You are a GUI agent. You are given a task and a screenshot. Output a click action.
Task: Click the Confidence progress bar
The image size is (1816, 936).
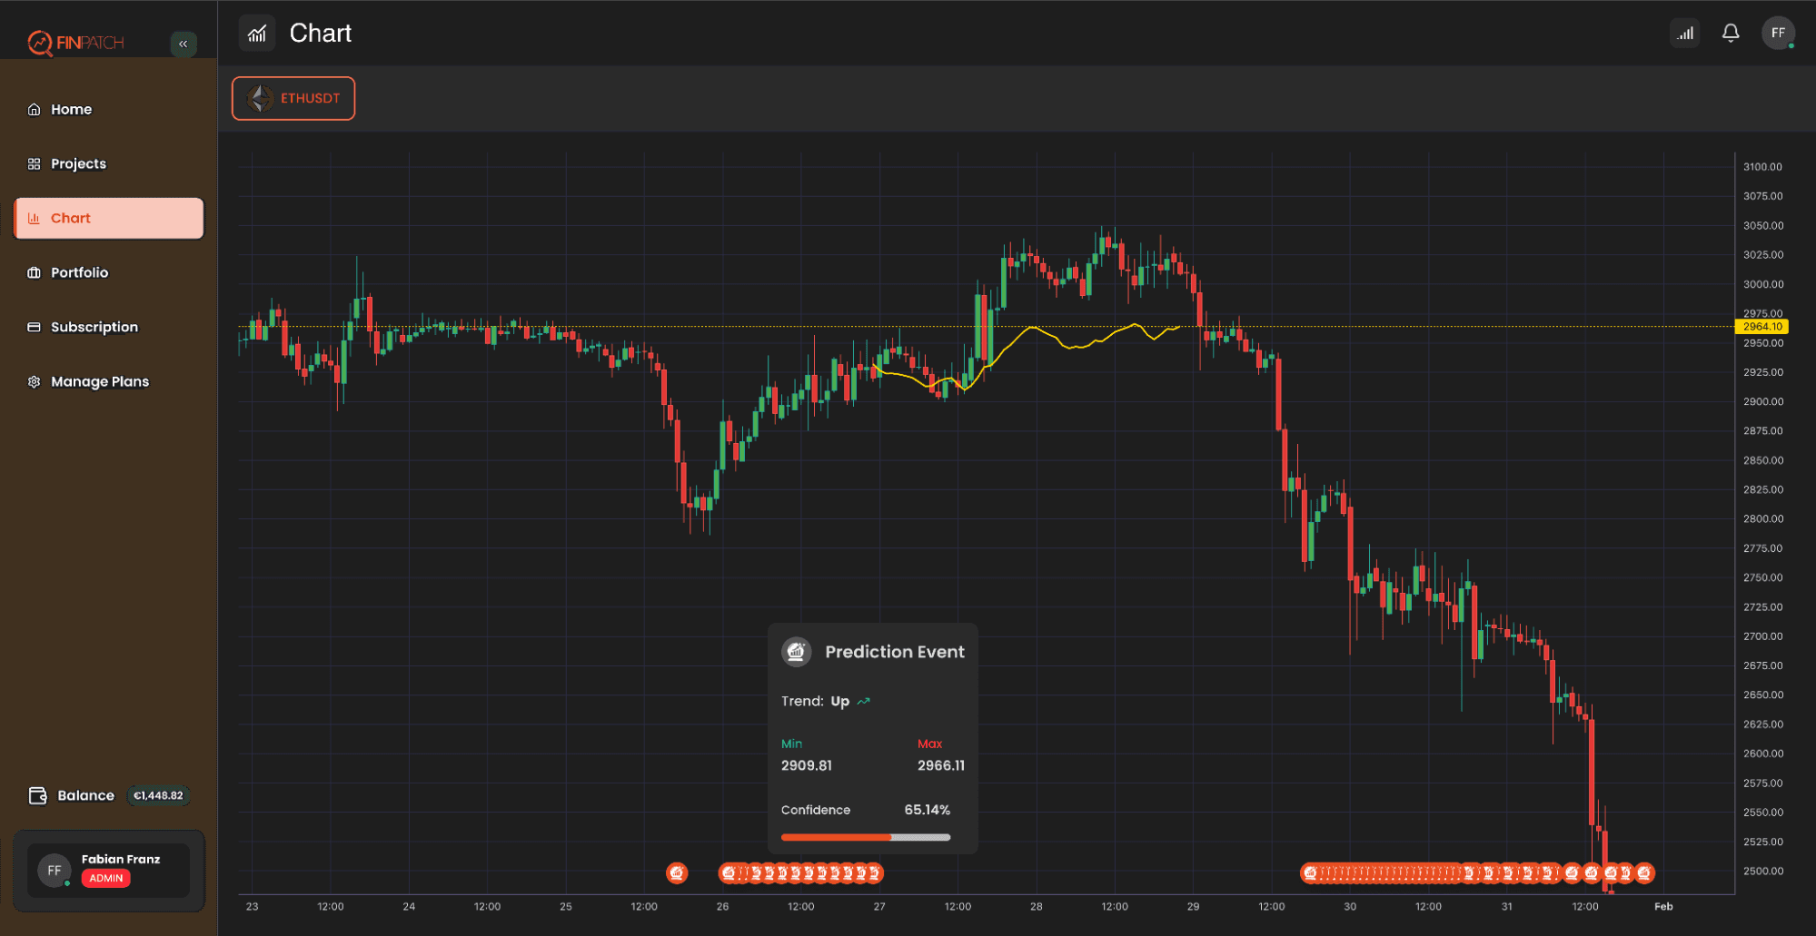pos(865,836)
